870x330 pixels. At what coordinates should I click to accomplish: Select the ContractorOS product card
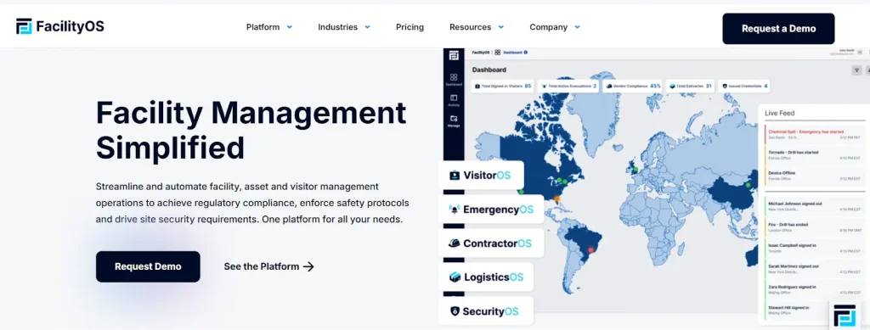coord(491,243)
